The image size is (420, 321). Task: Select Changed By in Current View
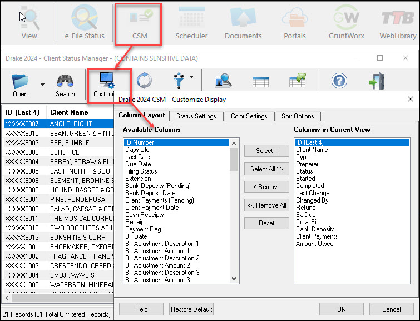coord(352,200)
